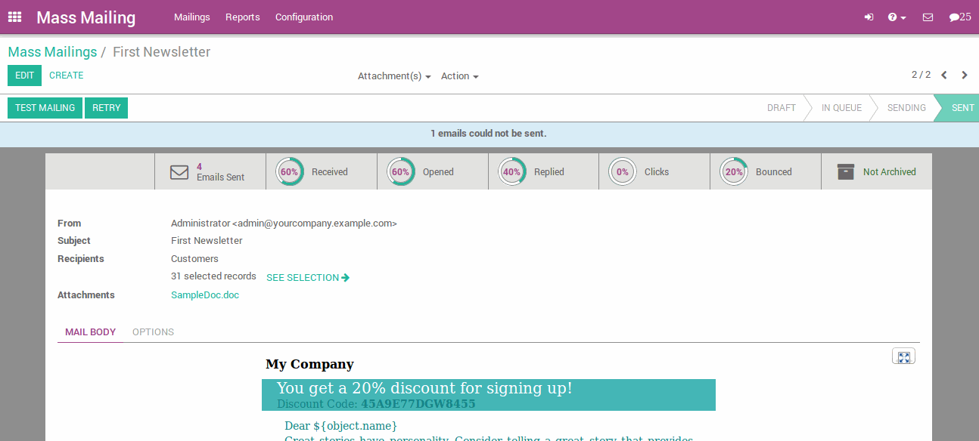Image resolution: width=979 pixels, height=441 pixels.
Task: Open the Bounced 20% statistic
Action: [733, 171]
